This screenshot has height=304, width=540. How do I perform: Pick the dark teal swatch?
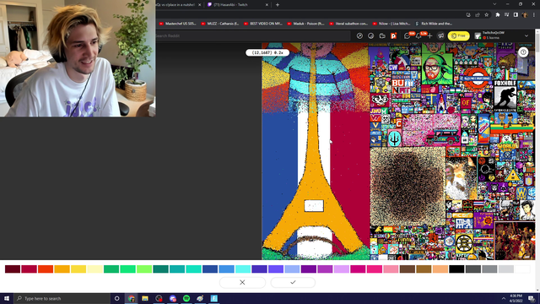pos(161,269)
